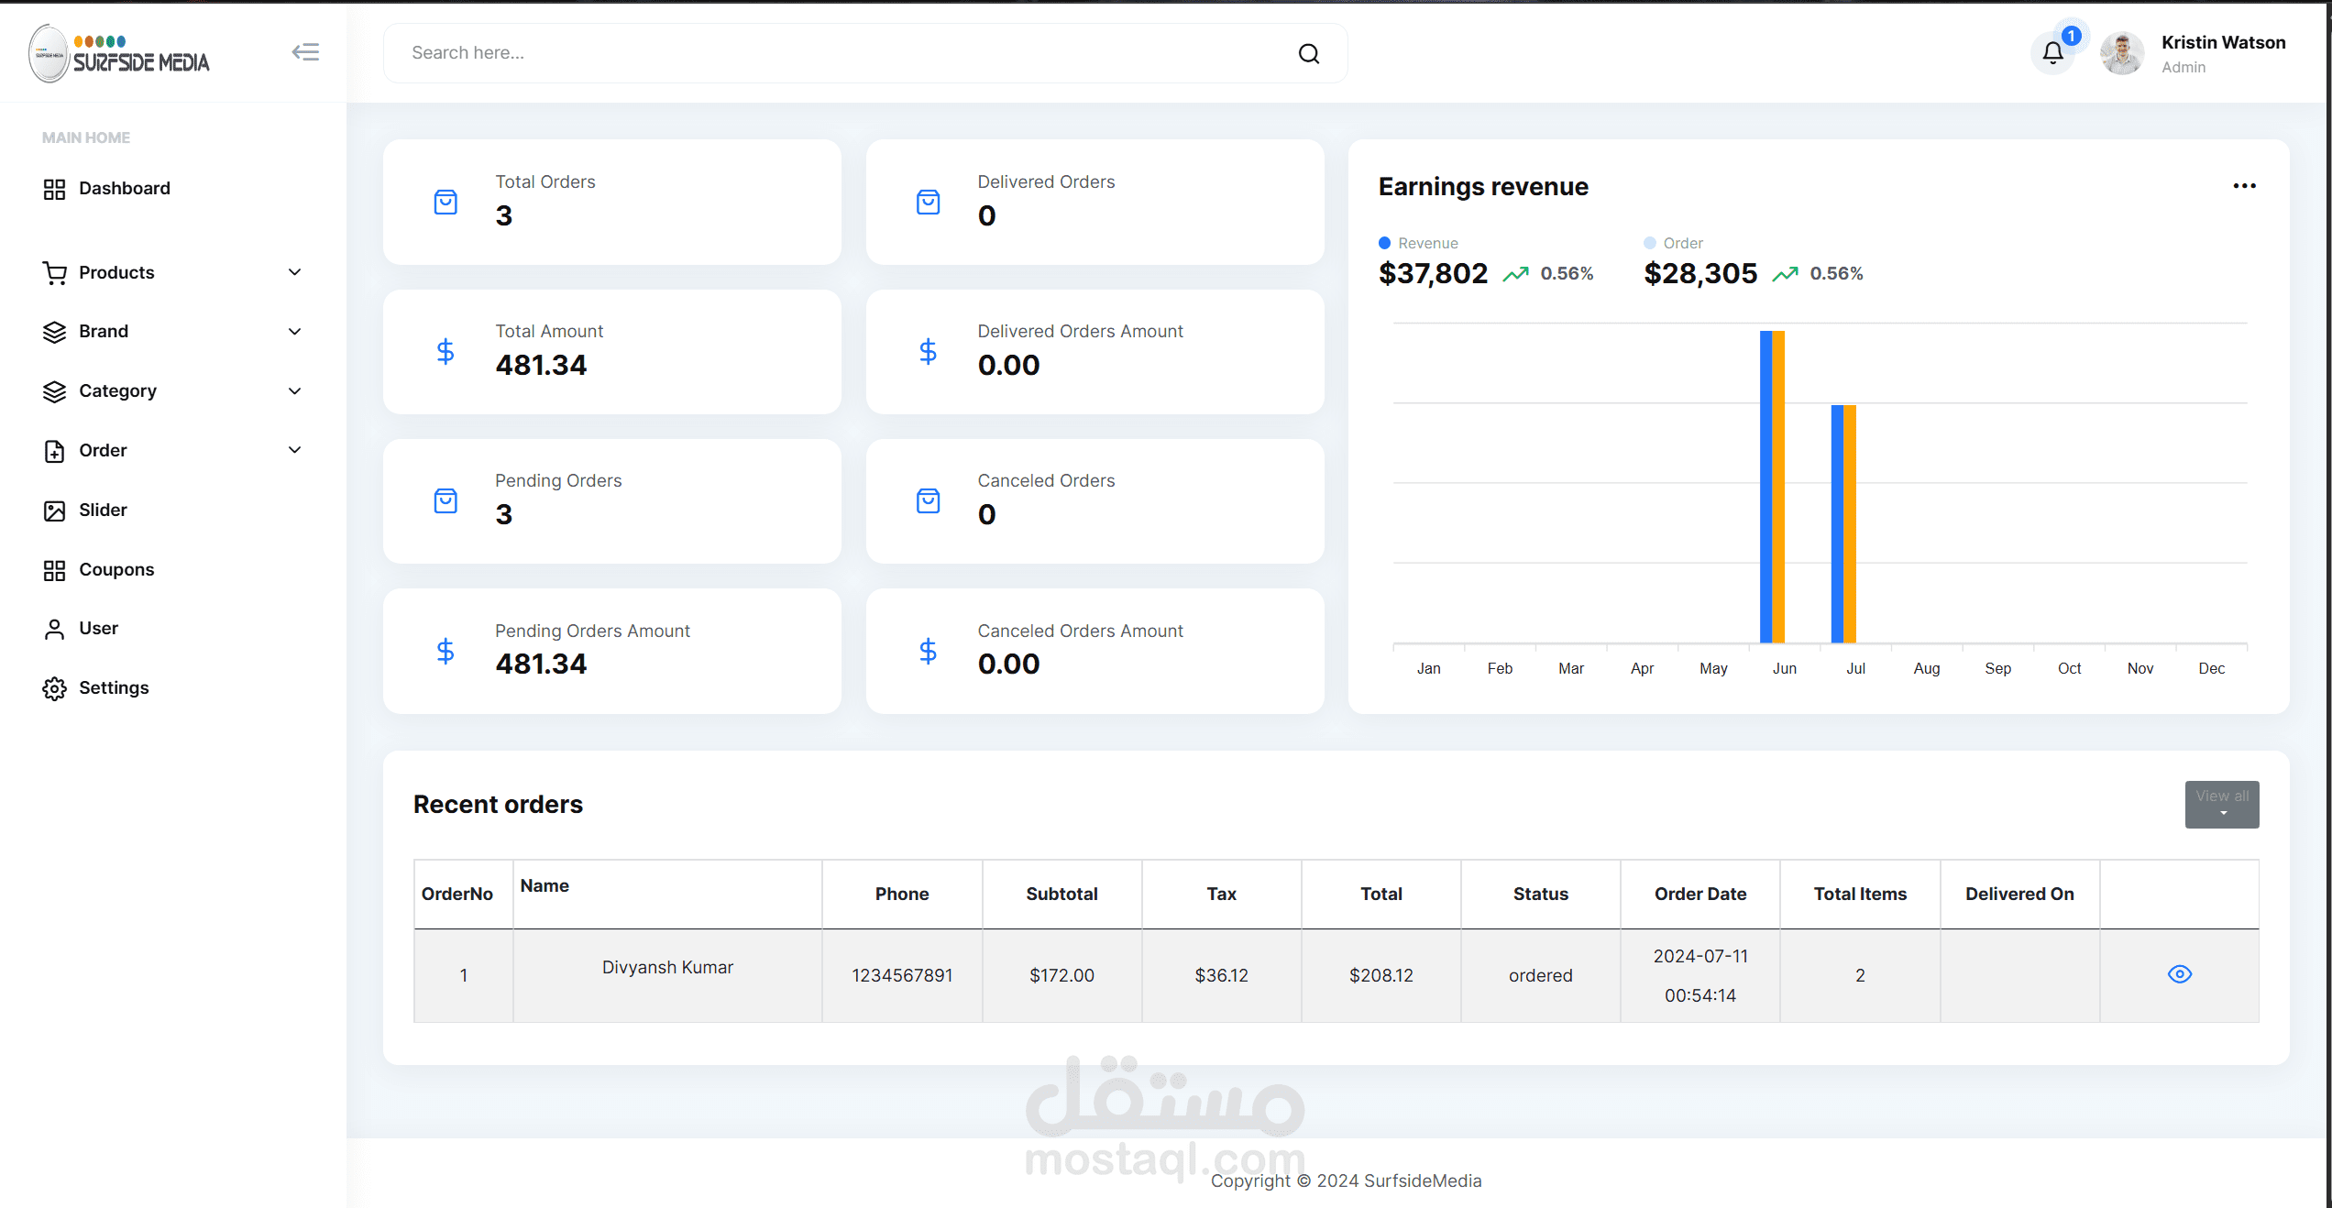Click the search magnifier icon
Viewport: 2332px width, 1208px height.
[1309, 53]
